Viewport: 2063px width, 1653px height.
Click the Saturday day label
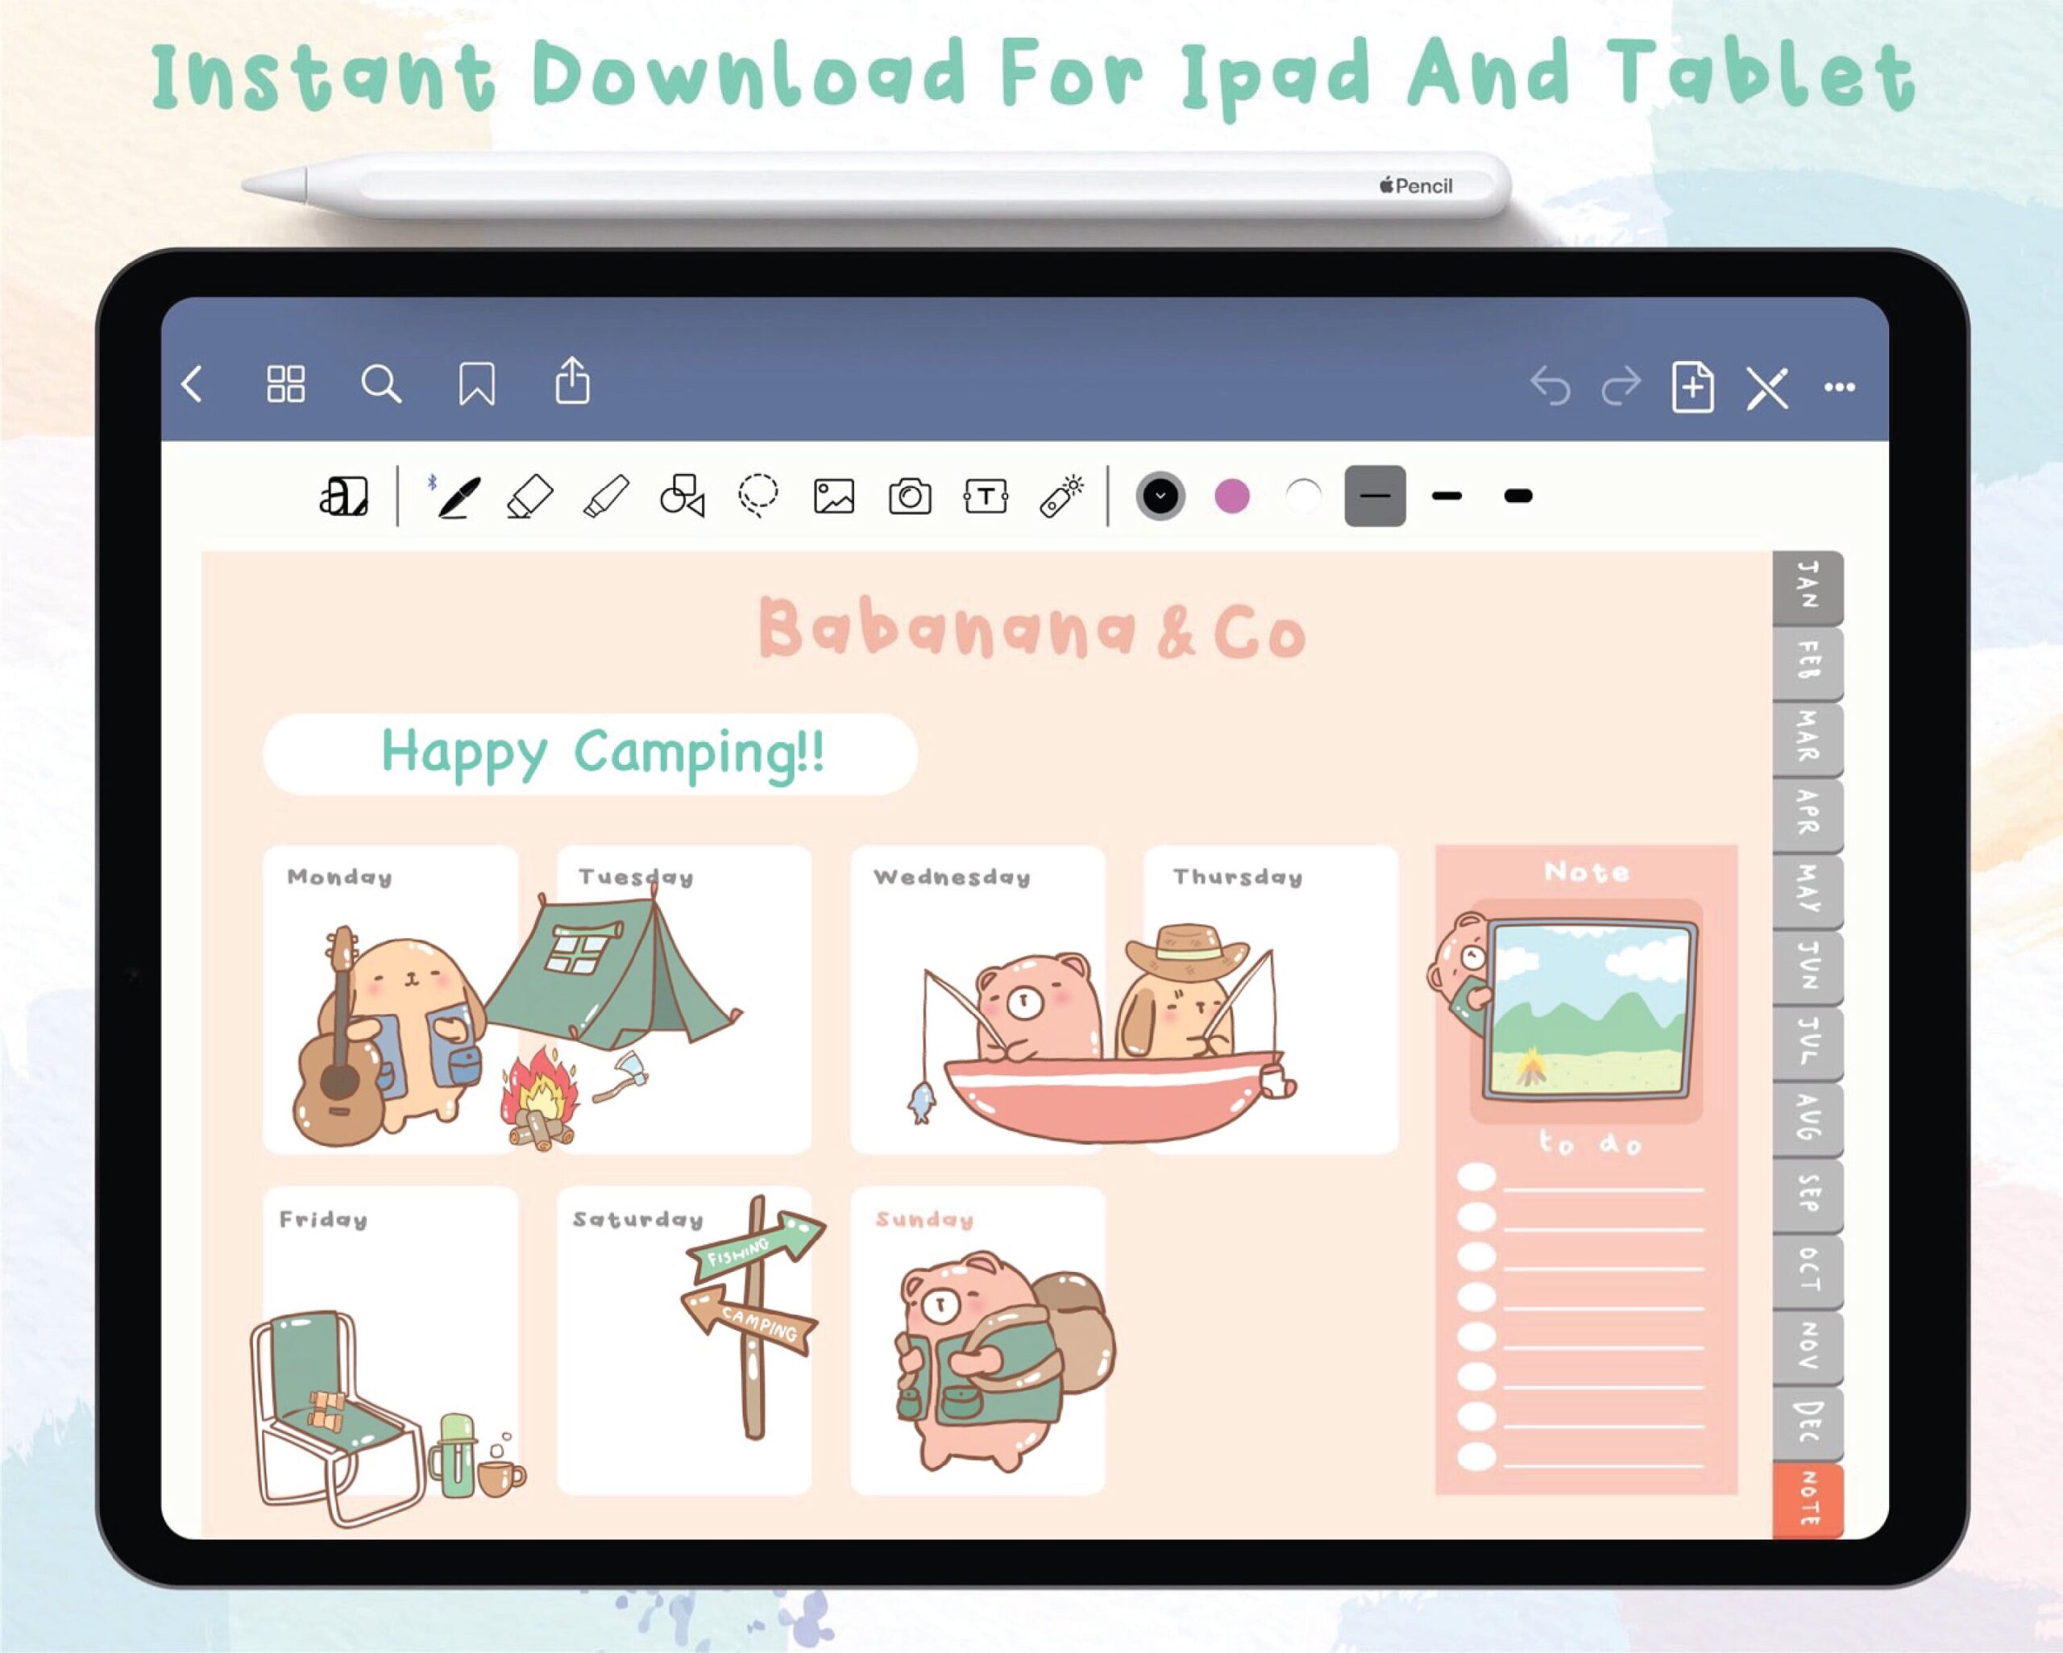(x=638, y=1219)
